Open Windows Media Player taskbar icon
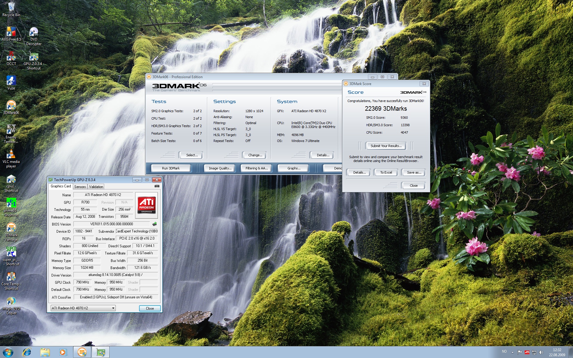Viewport: 573px width, 358px height. [63, 352]
